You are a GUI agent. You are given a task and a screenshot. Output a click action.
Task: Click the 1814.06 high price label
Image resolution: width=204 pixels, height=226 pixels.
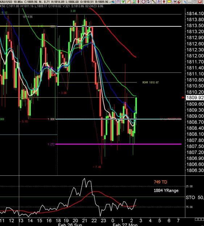pos(28,17)
